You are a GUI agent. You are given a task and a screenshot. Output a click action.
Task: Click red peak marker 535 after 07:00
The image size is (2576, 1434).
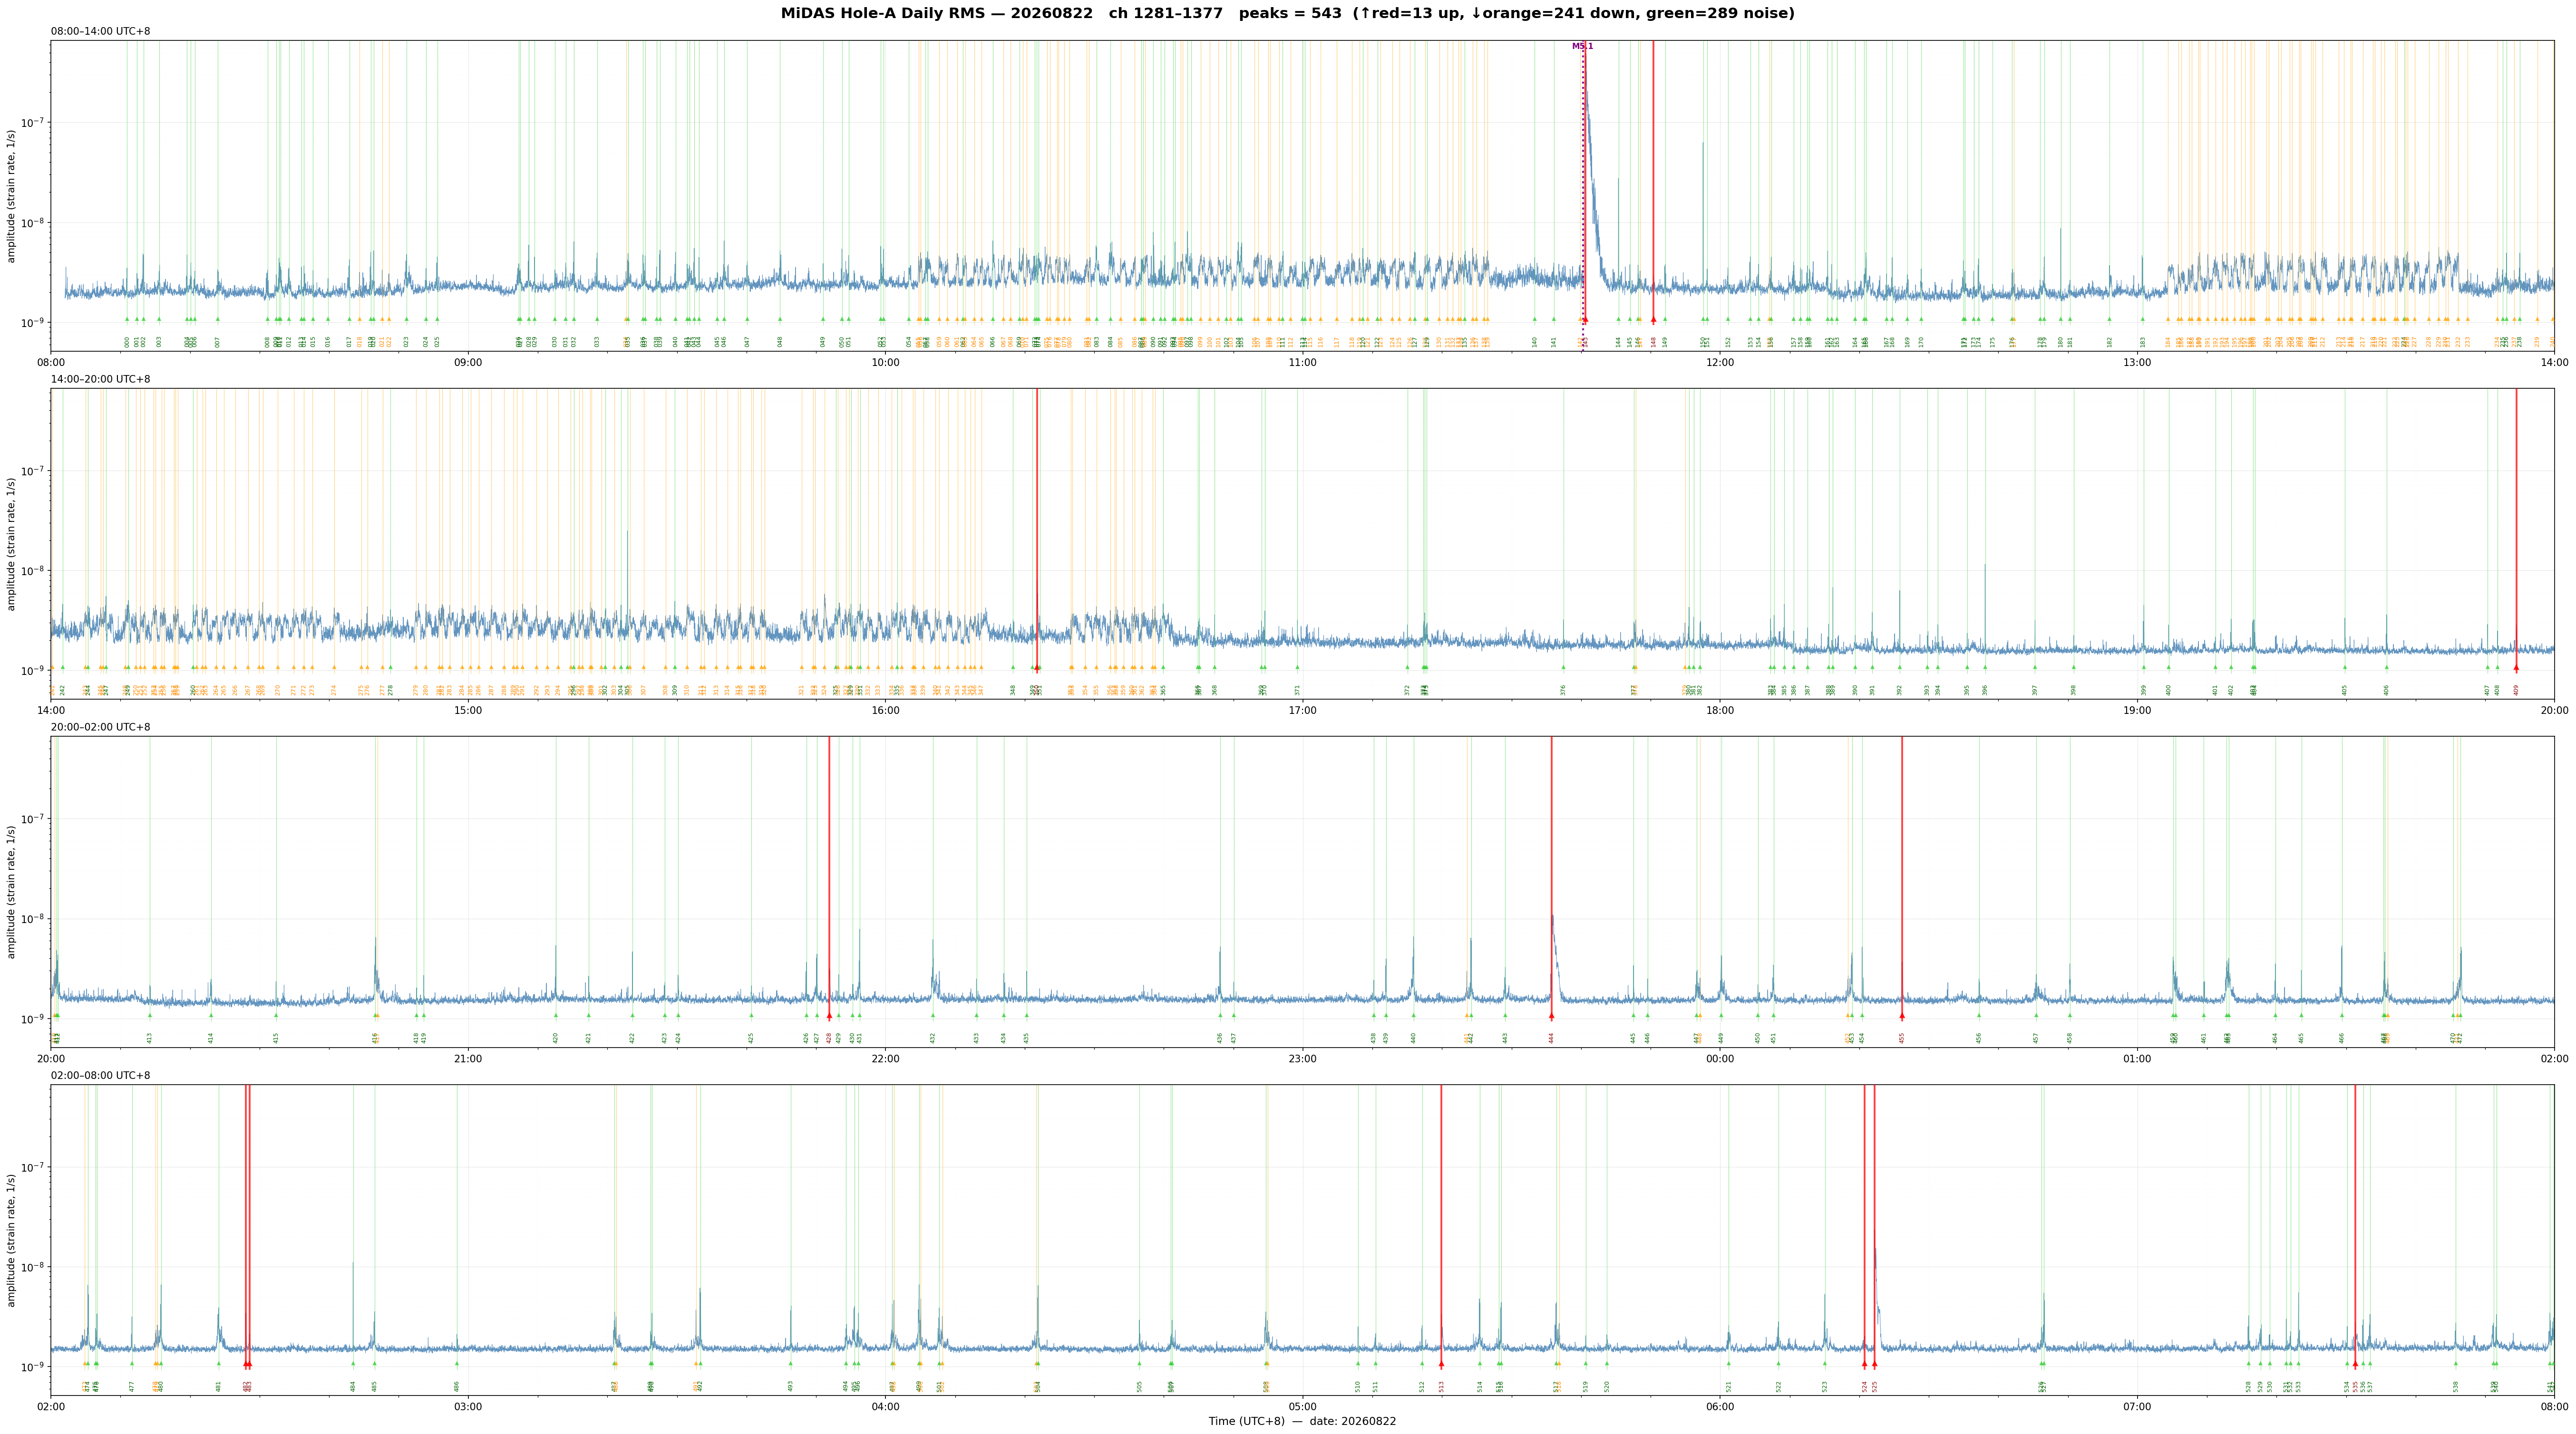click(x=2355, y=1364)
